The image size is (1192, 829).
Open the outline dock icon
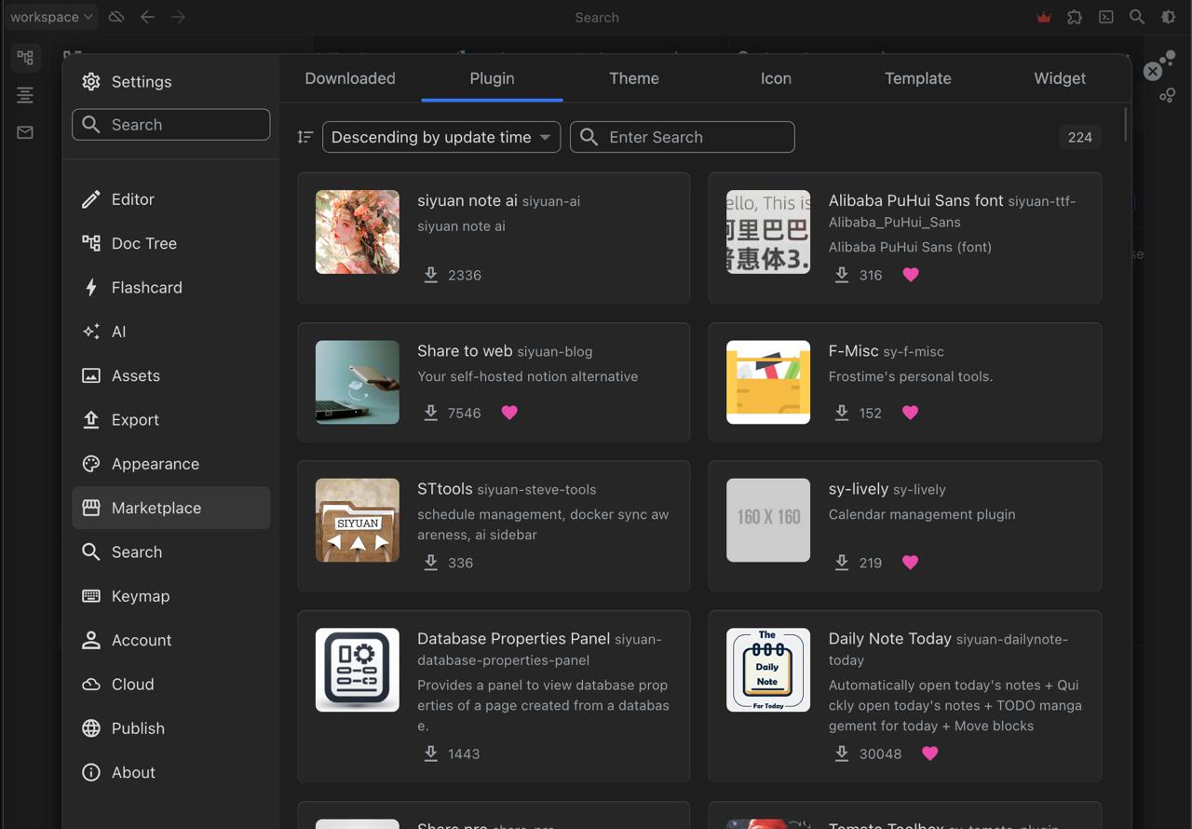pos(25,95)
